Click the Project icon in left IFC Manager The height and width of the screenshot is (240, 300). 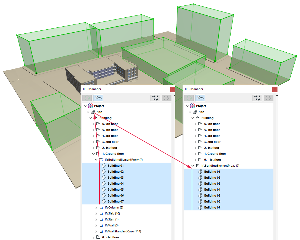pos(90,106)
